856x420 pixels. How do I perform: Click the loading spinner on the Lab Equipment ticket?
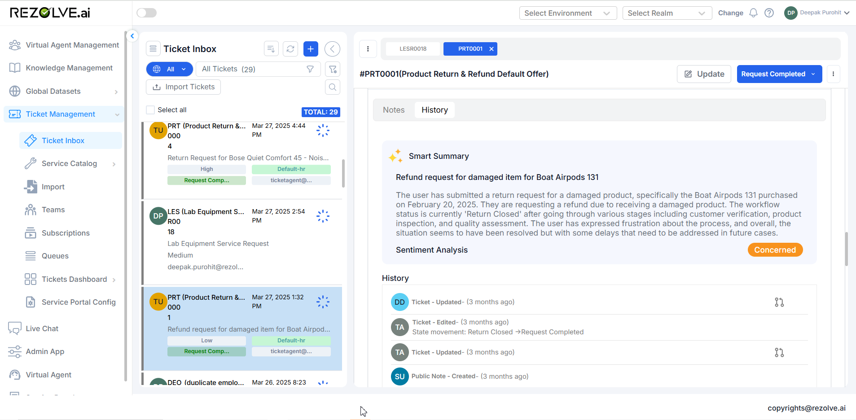click(323, 216)
